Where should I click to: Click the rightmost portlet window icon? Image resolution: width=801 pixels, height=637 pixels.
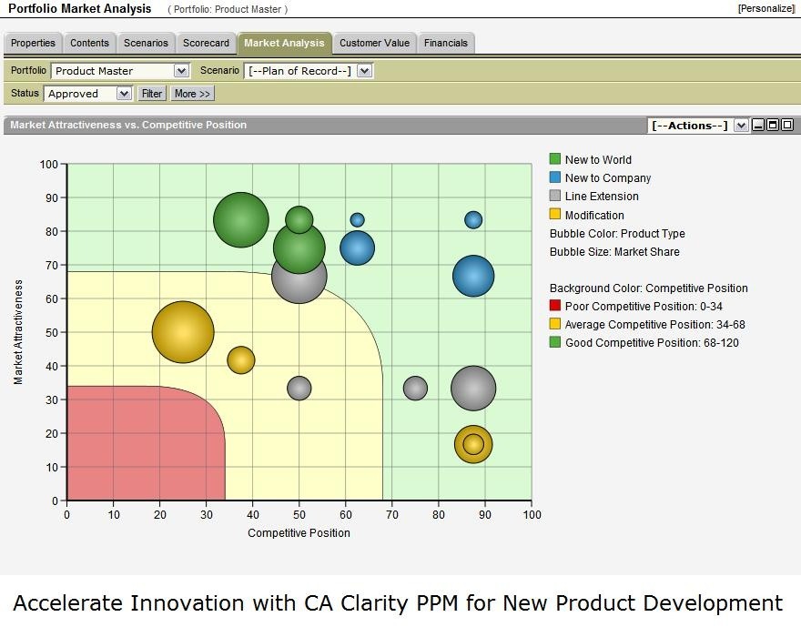[787, 126]
